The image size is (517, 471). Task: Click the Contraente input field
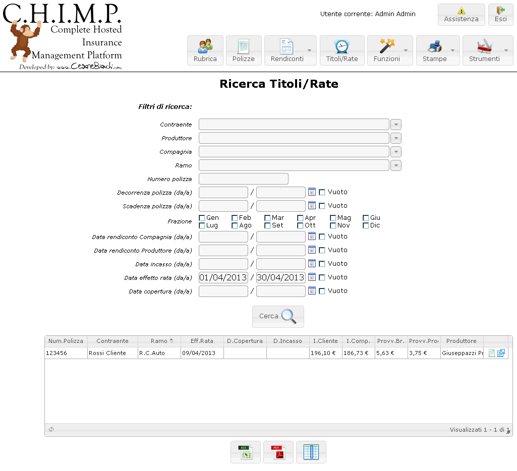click(x=294, y=125)
